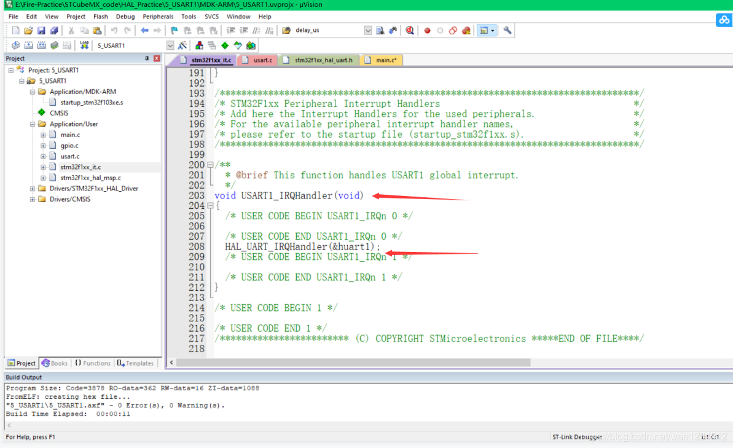Pin the Project panel
The height and width of the screenshot is (448, 733).
click(x=147, y=58)
